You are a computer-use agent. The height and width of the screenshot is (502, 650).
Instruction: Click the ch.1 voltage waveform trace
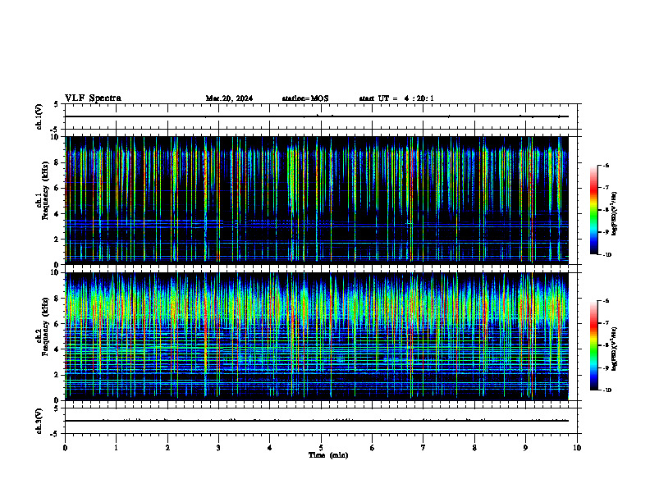click(317, 116)
